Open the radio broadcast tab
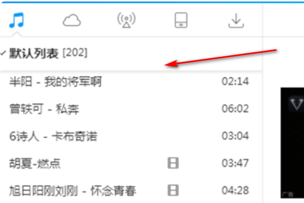Image resolution: width=304 pixels, height=203 pixels. tap(126, 20)
